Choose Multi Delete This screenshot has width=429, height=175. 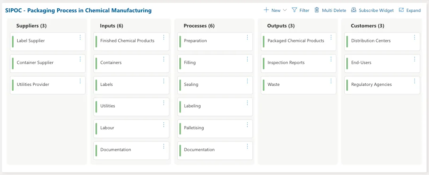[334, 10]
